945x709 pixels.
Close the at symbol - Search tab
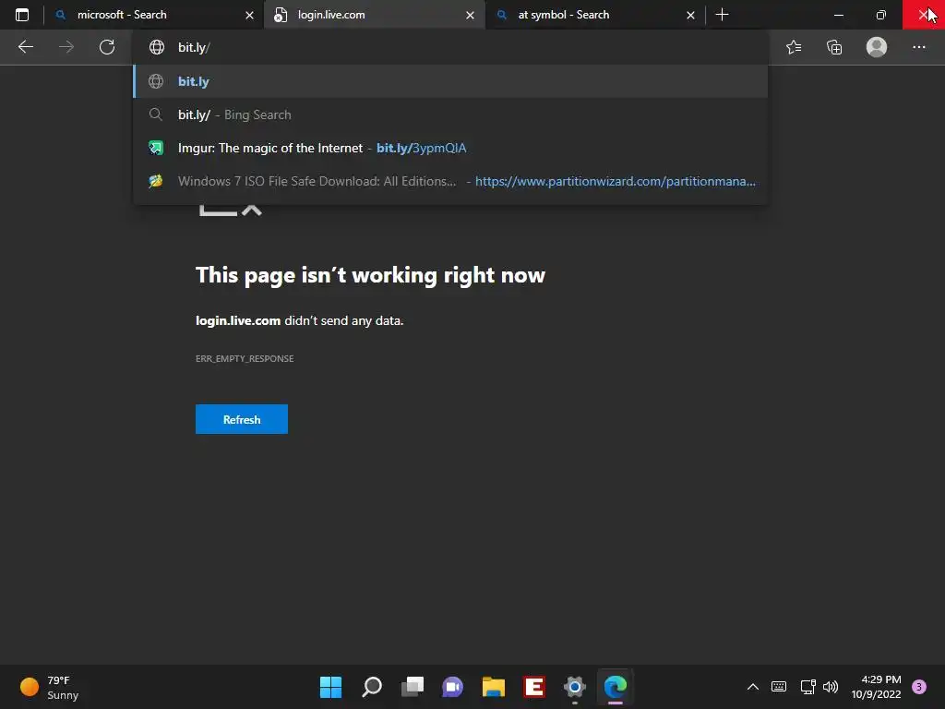[690, 15]
